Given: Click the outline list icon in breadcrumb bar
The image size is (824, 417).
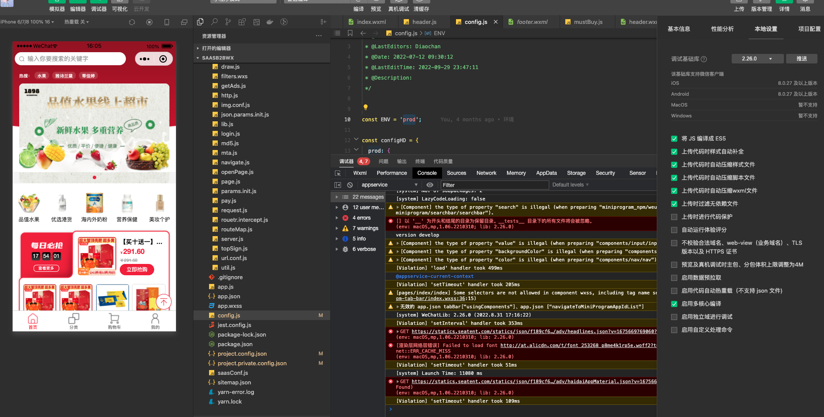Looking at the screenshot, I should 337,33.
